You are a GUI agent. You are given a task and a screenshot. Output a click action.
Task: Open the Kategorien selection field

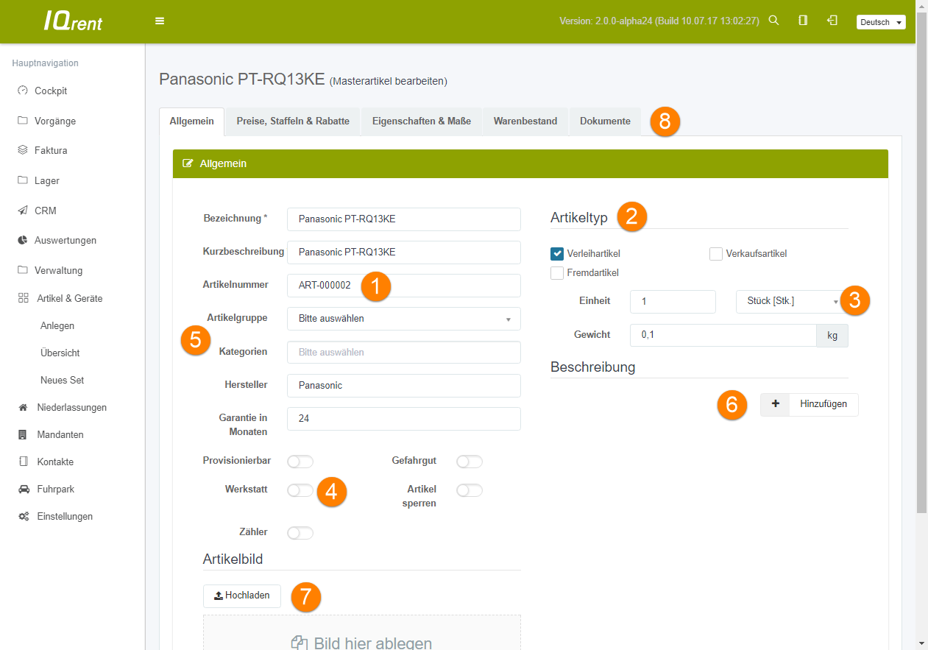pos(404,352)
